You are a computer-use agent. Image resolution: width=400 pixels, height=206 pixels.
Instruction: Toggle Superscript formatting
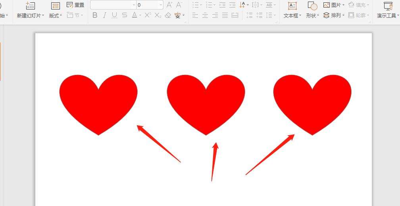point(148,15)
